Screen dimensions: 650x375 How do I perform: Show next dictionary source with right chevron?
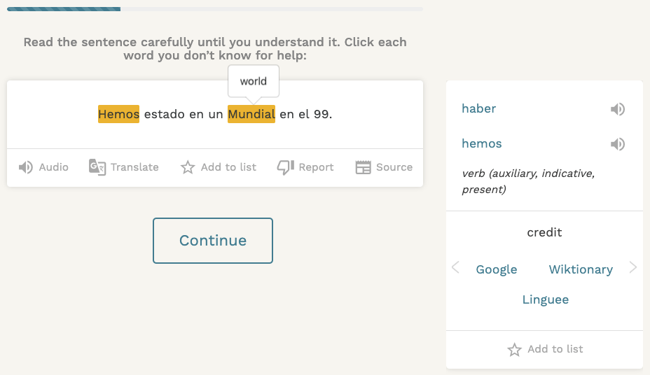(x=633, y=267)
